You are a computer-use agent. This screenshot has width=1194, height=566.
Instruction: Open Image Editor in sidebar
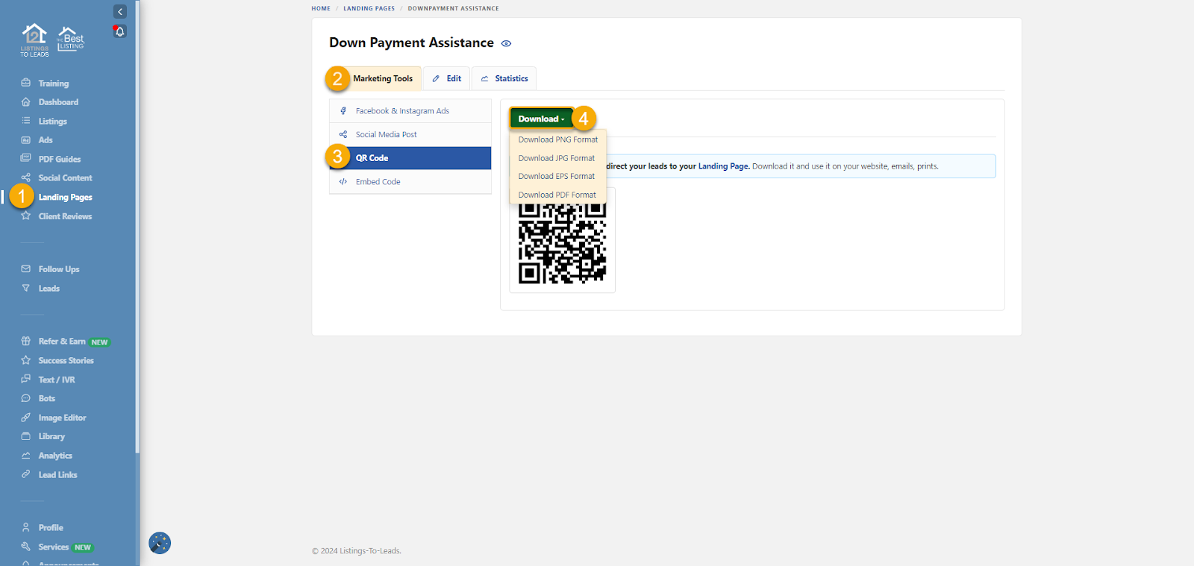(x=63, y=418)
